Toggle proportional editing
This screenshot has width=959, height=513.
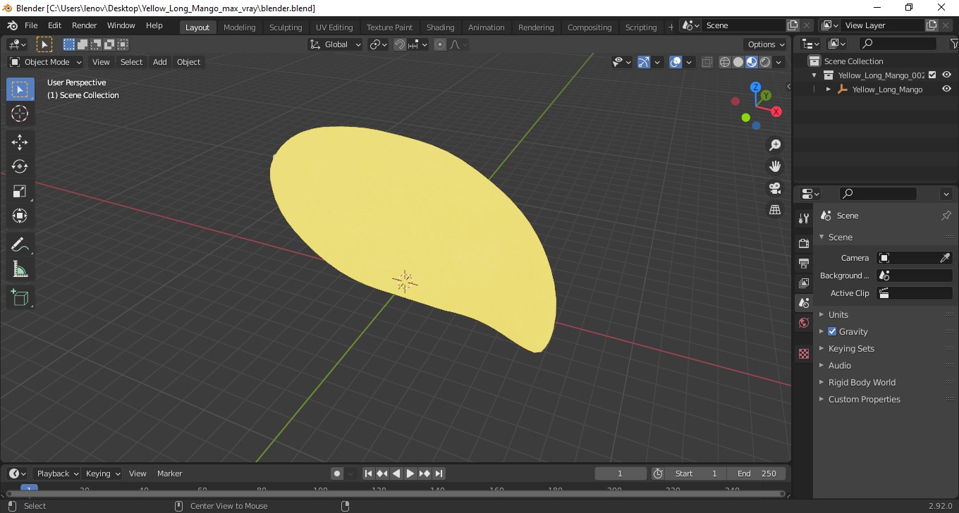point(440,44)
